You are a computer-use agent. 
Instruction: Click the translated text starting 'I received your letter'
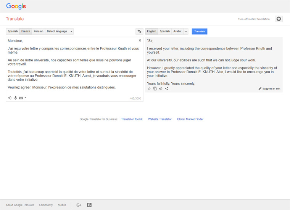coord(209,50)
